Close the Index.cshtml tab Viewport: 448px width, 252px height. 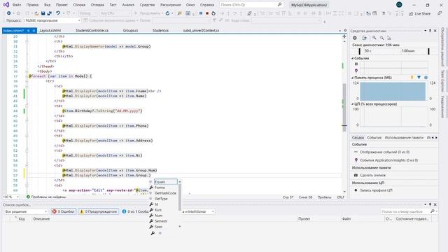(x=34, y=31)
